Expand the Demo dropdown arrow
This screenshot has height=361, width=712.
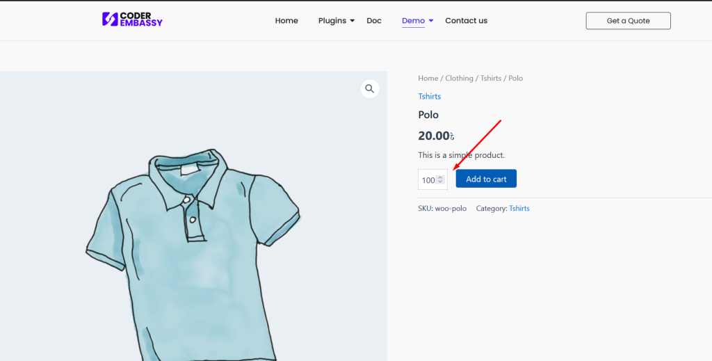click(431, 21)
